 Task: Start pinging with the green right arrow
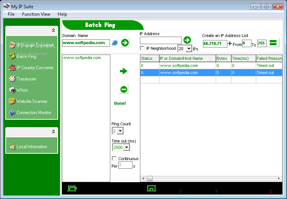tap(124, 71)
